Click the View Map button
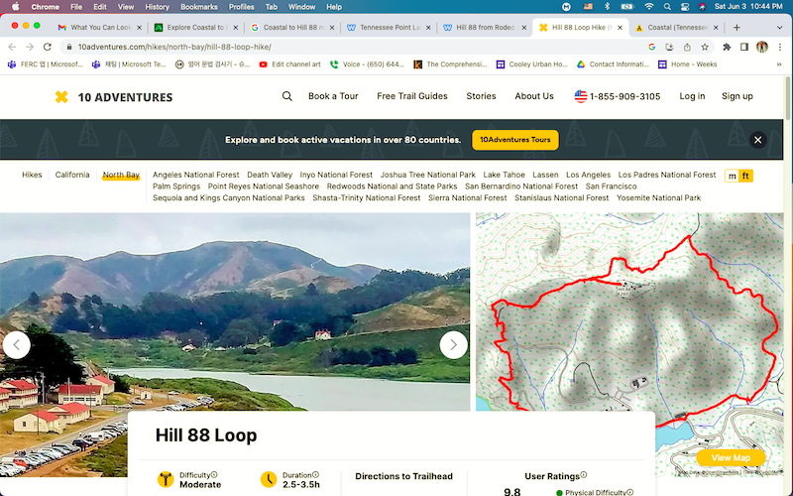The width and height of the screenshot is (793, 496). click(x=731, y=458)
